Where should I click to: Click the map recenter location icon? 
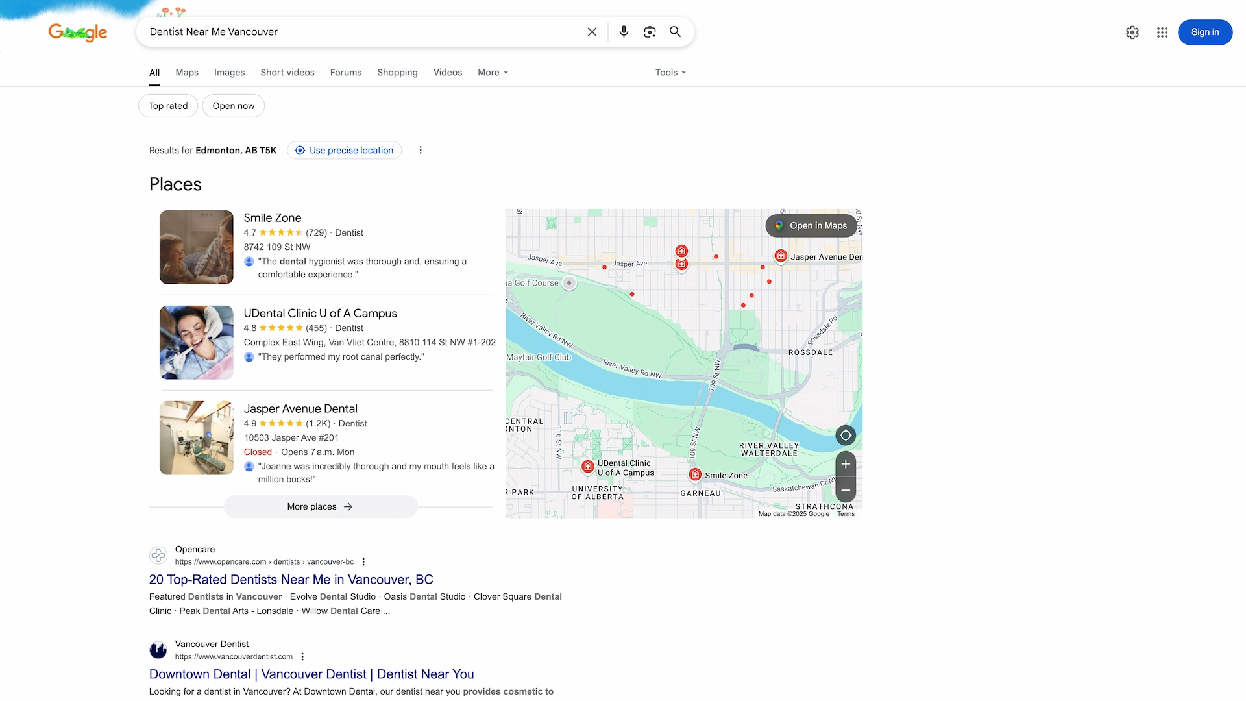846,436
